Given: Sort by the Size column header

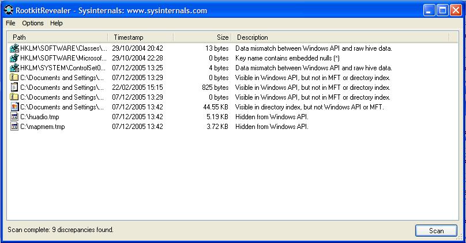Looking at the screenshot, I should pos(202,37).
